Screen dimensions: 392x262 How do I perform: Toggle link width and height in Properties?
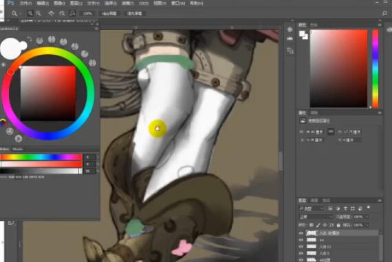(331, 132)
